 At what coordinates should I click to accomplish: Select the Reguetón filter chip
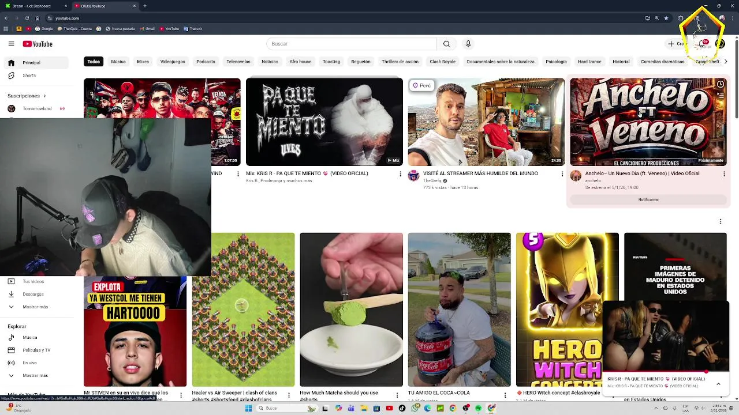click(x=361, y=61)
